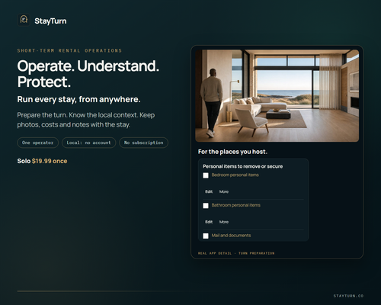Viewport: 381px width, 305px height.
Task: Select the No subscription pill
Action: tap(143, 143)
